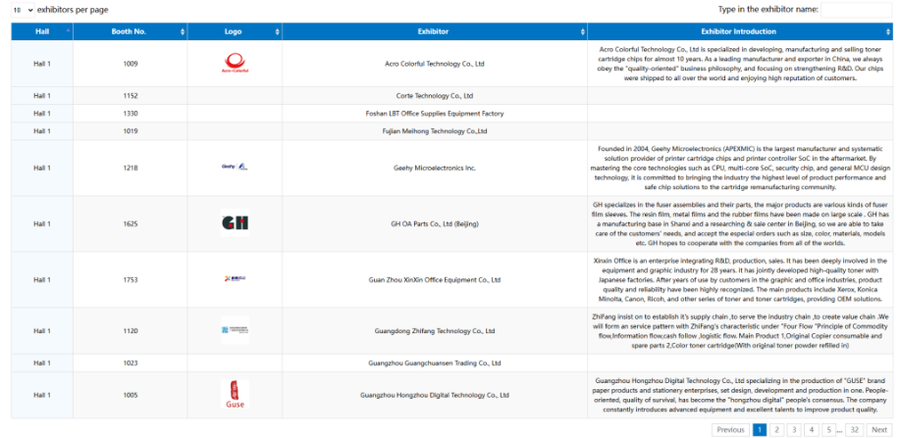Screen dimensions: 900x438
Task: Click Fujian Meihong Technology Co.,Ltd
Action: tap(434, 131)
